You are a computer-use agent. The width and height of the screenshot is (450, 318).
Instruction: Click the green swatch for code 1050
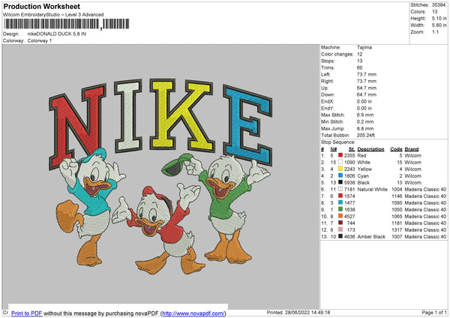pos(340,209)
